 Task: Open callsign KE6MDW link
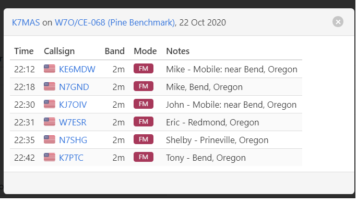(77, 69)
